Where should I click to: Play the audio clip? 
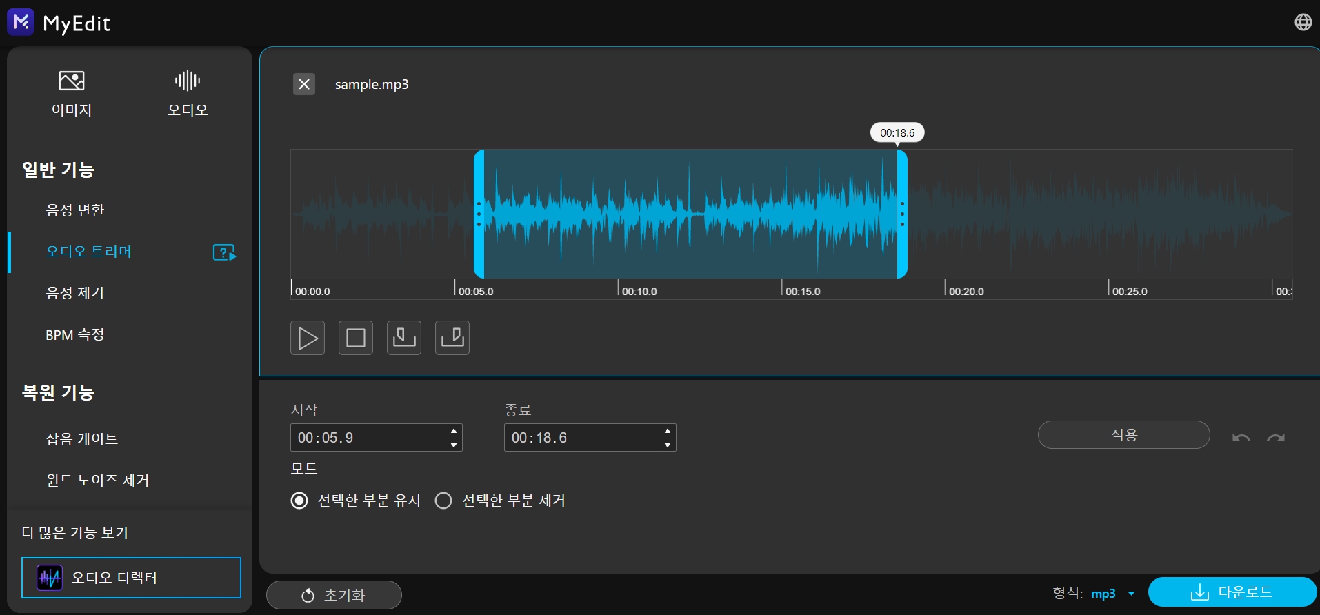coord(308,338)
